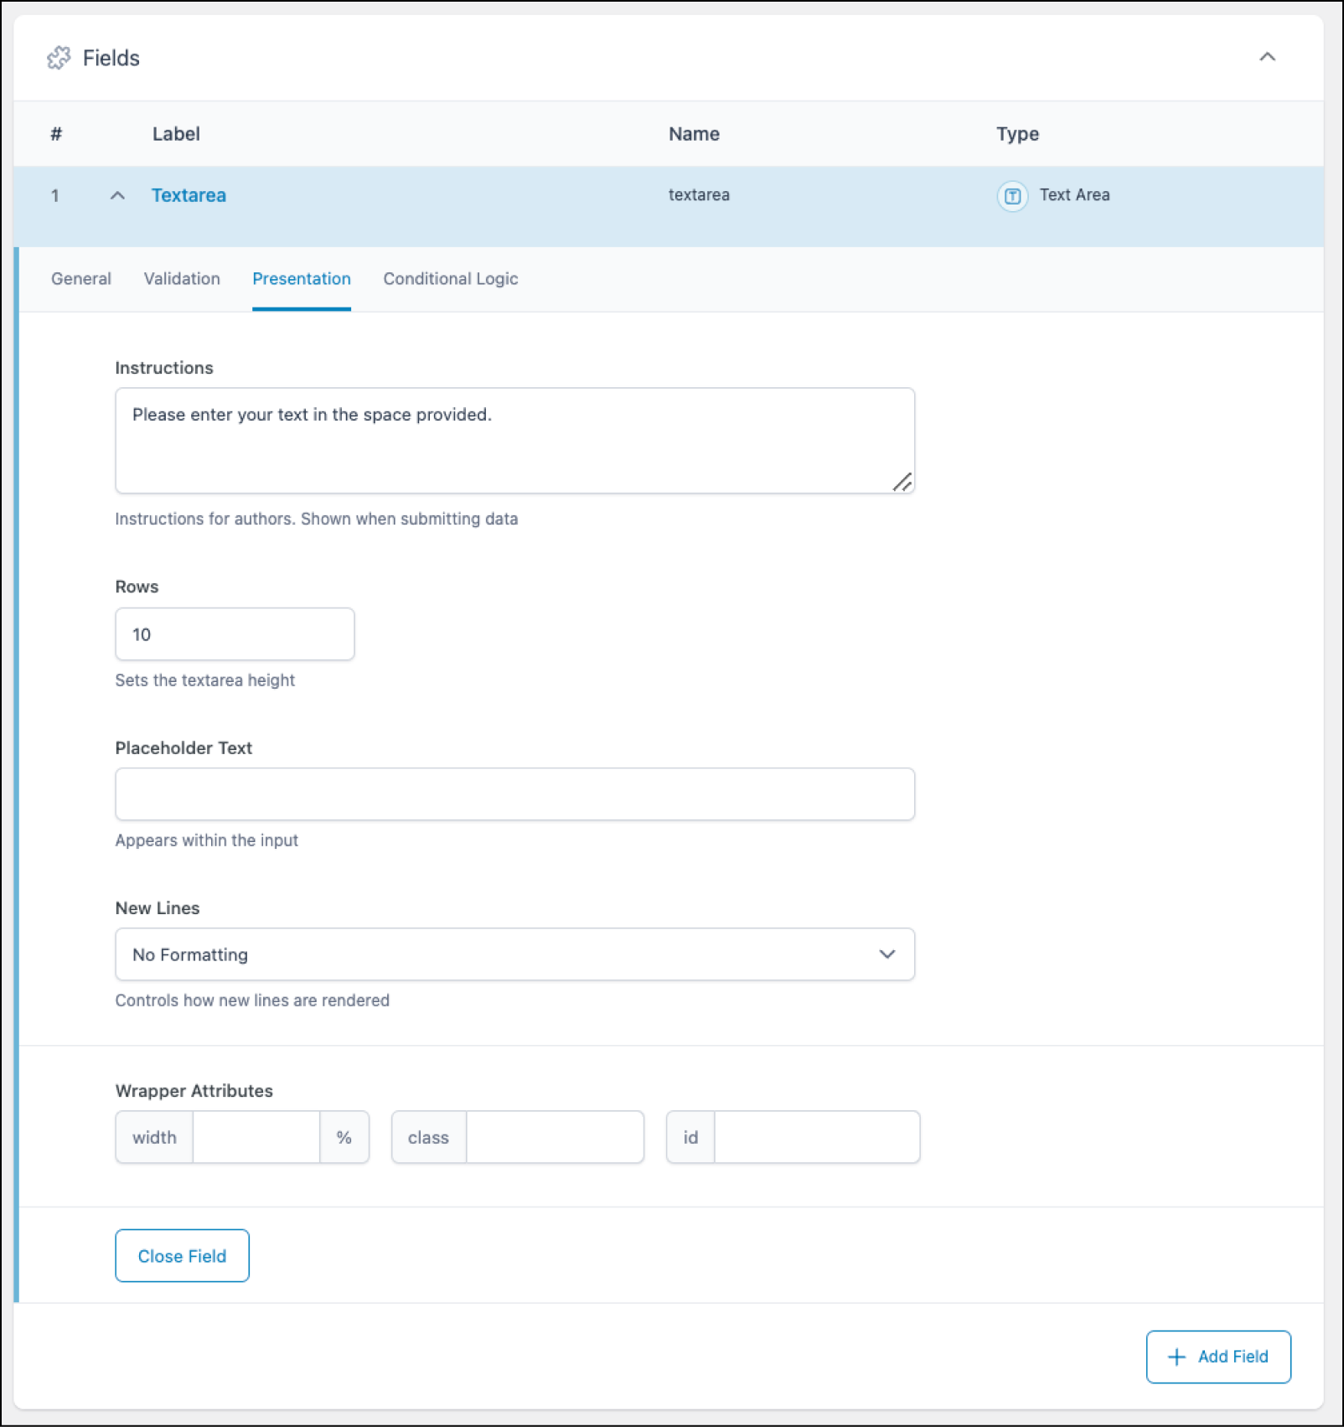Click the Text Area type icon
1344x1427 pixels.
point(1012,196)
